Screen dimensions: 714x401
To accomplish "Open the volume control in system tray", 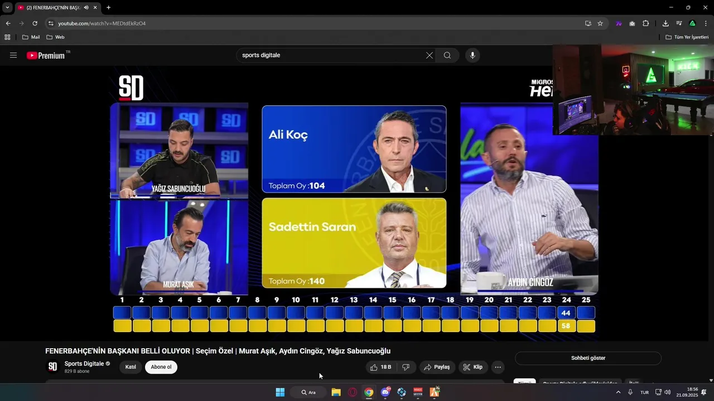I will point(668,392).
